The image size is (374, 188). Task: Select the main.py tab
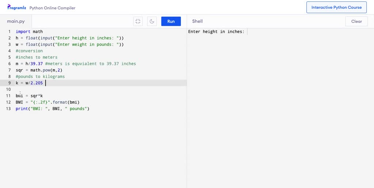point(16,21)
